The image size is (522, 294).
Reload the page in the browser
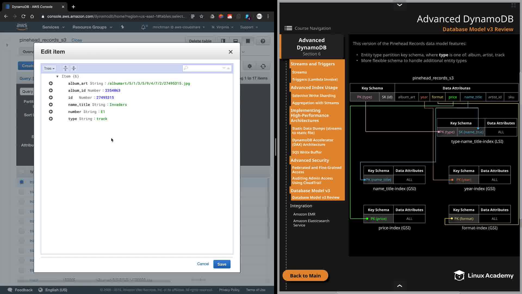click(23, 16)
